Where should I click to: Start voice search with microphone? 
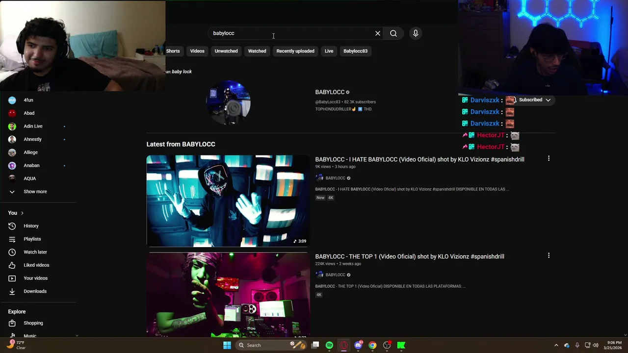pyautogui.click(x=416, y=33)
